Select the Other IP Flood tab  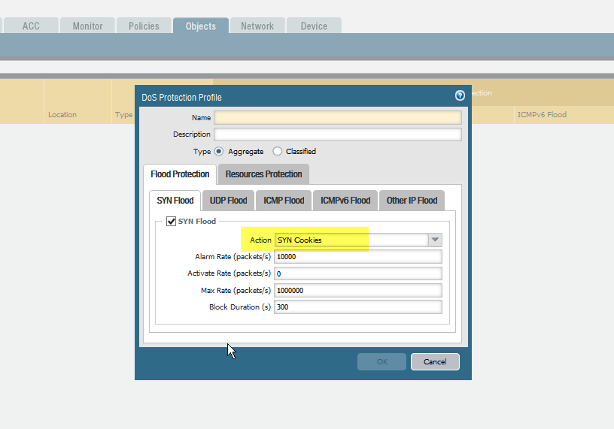point(412,201)
